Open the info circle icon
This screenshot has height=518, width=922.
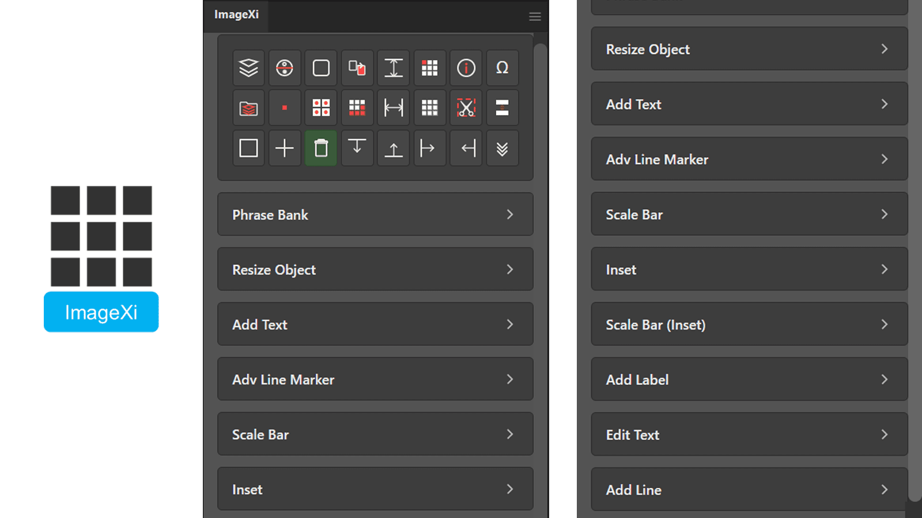(466, 68)
